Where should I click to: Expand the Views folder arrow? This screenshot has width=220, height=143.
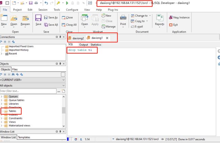tap(1, 122)
